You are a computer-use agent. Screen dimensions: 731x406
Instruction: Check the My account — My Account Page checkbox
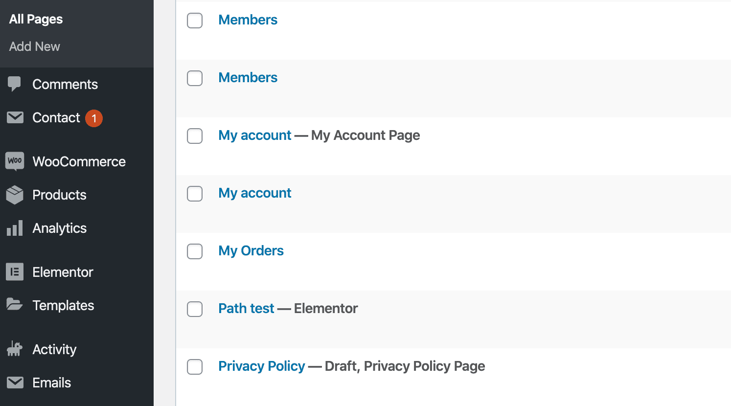[x=195, y=136]
